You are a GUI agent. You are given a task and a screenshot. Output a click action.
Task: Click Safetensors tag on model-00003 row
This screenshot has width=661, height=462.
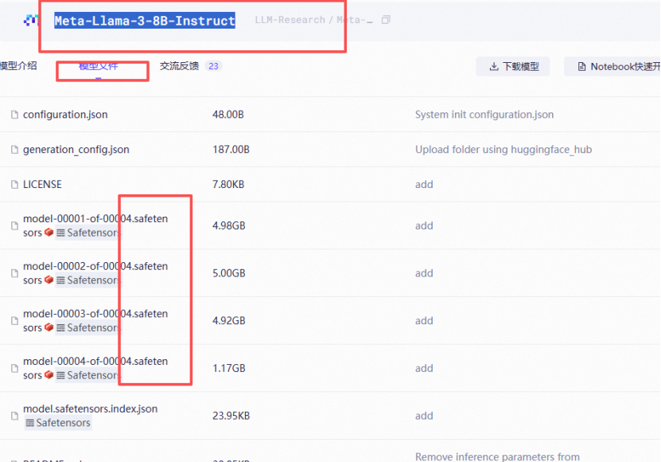pyautogui.click(x=88, y=327)
